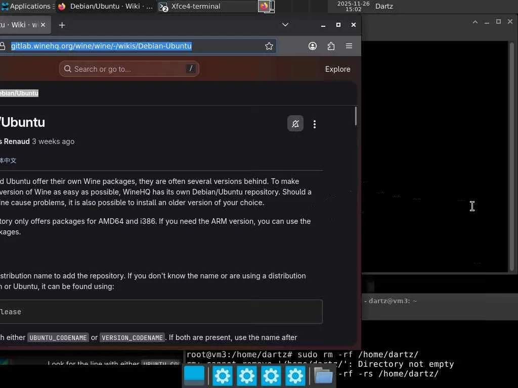Screen dimensions: 518x388
Task: Click the Show Desktop icon in bottom dock
Action: [x=194, y=375]
